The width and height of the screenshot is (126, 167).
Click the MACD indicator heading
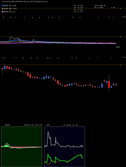[x=8, y=125]
